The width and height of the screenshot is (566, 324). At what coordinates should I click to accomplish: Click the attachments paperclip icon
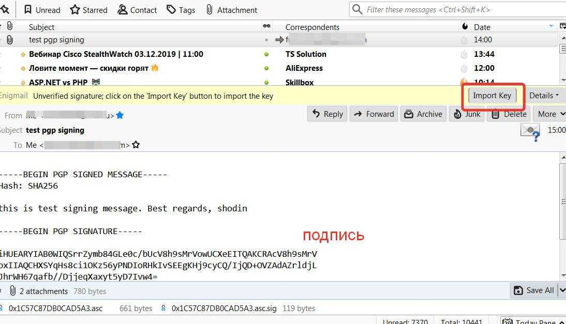point(12,290)
